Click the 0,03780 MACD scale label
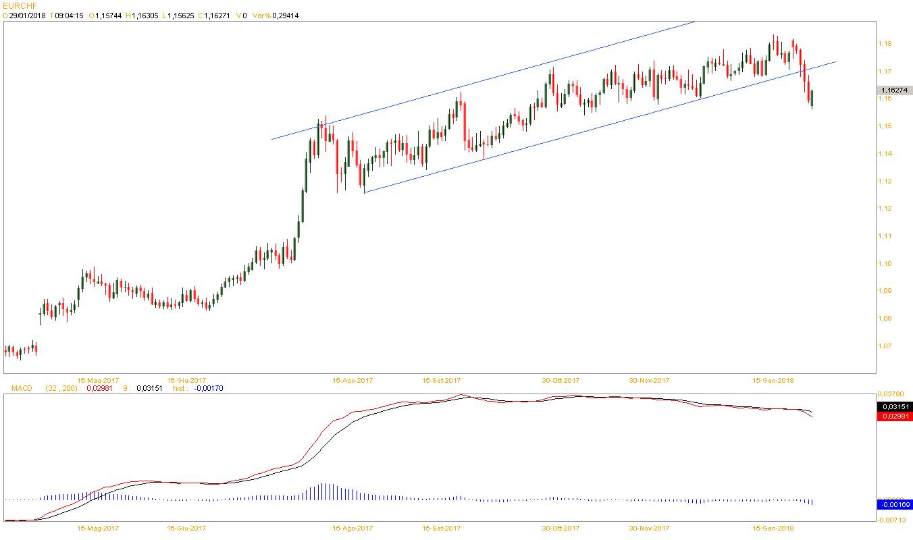Screen dimensions: 913x540 [890, 394]
